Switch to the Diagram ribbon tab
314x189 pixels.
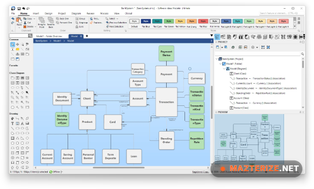(x=76, y=14)
